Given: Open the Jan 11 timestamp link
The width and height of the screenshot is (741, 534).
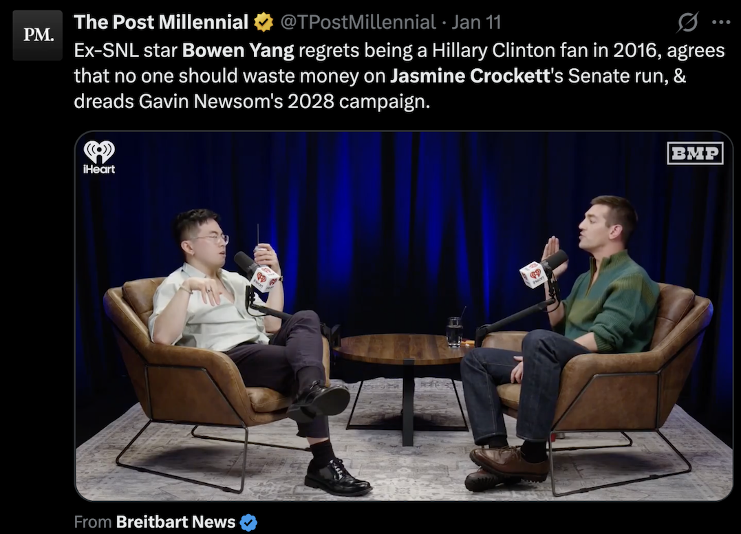Looking at the screenshot, I should [476, 22].
